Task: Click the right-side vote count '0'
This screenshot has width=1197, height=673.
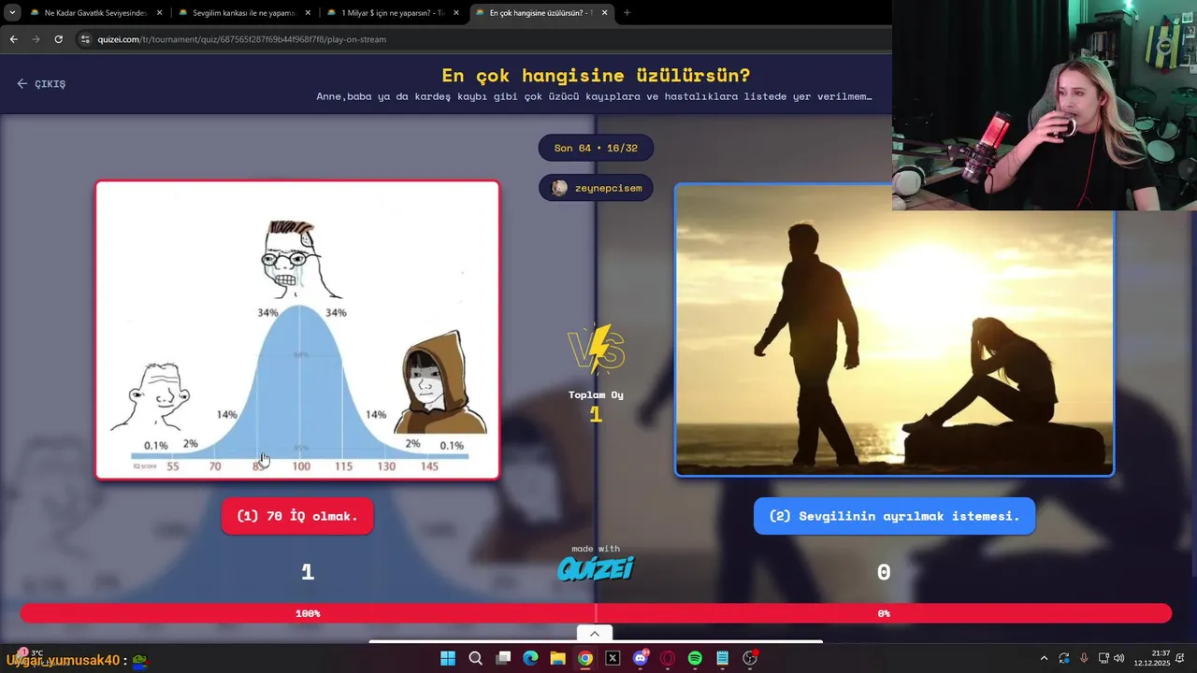Action: tap(884, 572)
